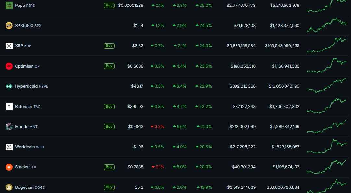Click Dogecoin 7-day change 19.9%

[x=204, y=187]
